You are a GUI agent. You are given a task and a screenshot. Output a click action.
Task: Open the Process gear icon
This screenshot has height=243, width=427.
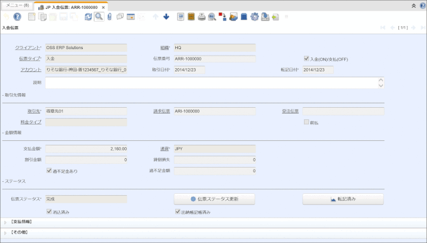point(254,17)
